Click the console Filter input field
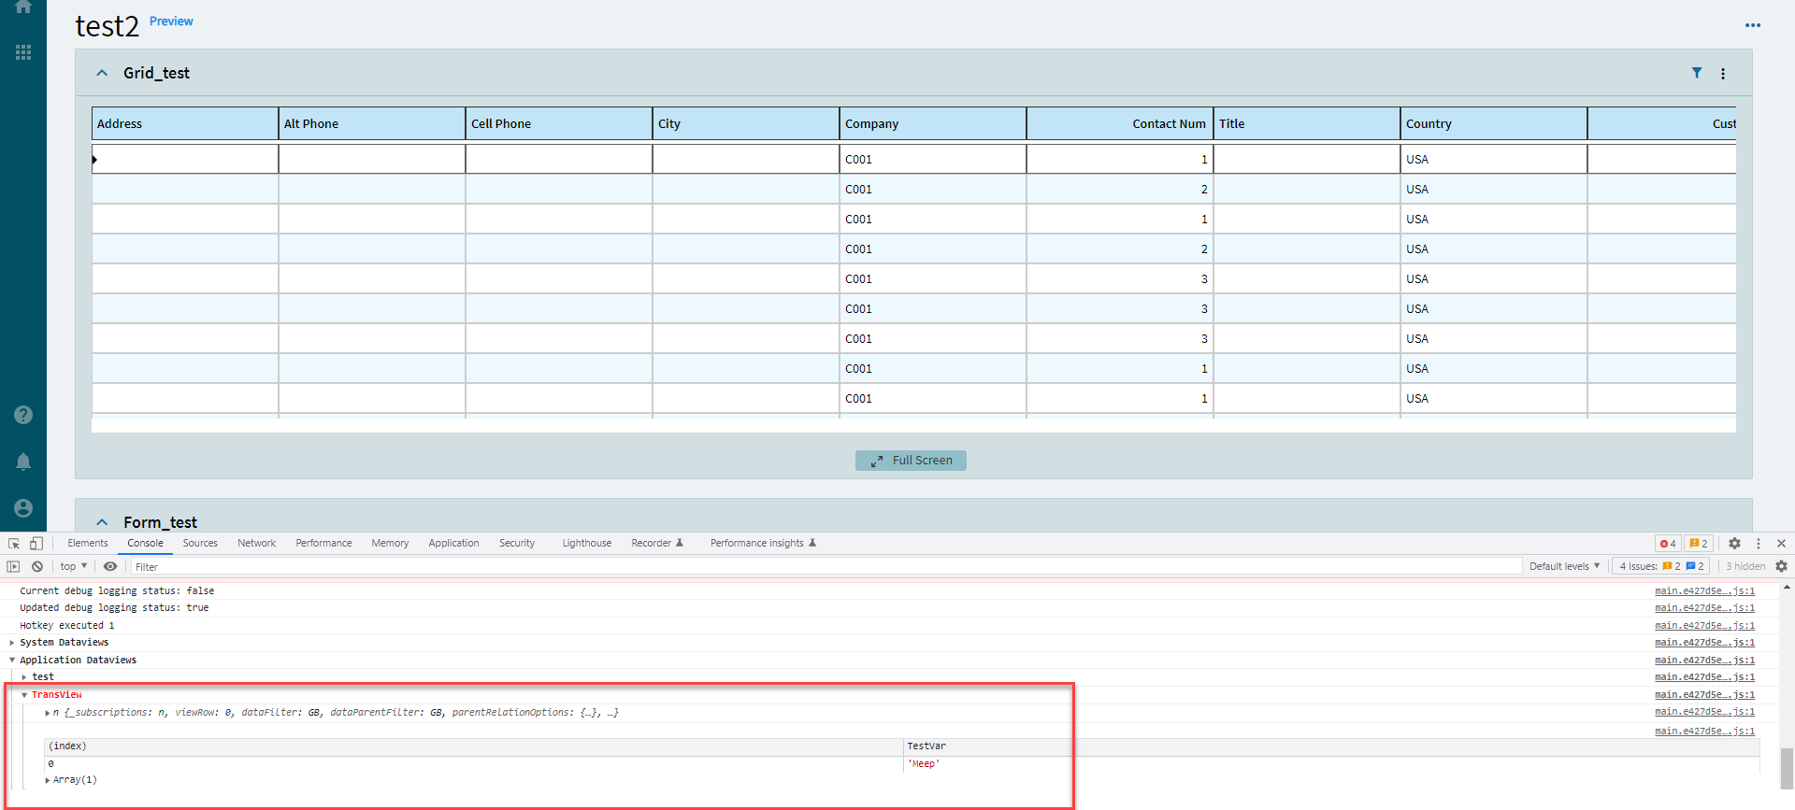The height and width of the screenshot is (810, 1795). [x=826, y=566]
